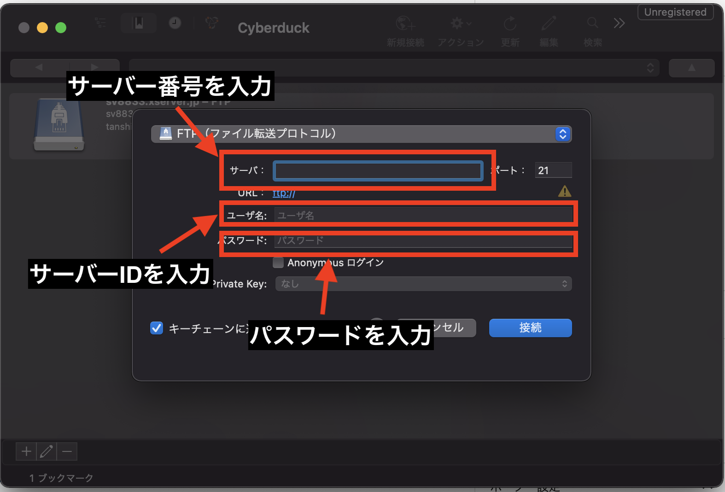Click the Username (ユーザ名) input field
The width and height of the screenshot is (725, 492).
[x=423, y=215]
